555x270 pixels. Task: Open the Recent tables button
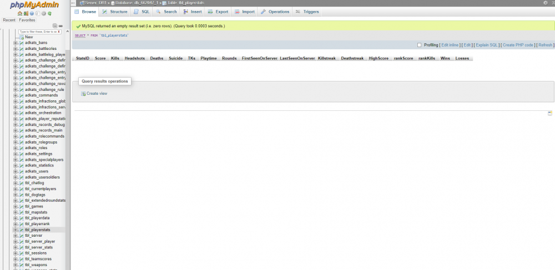9,20
